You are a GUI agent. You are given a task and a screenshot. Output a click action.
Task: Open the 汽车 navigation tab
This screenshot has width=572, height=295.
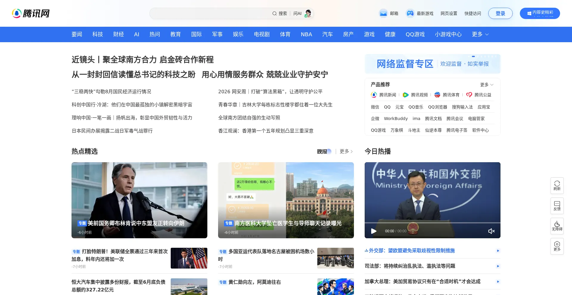tap(327, 34)
